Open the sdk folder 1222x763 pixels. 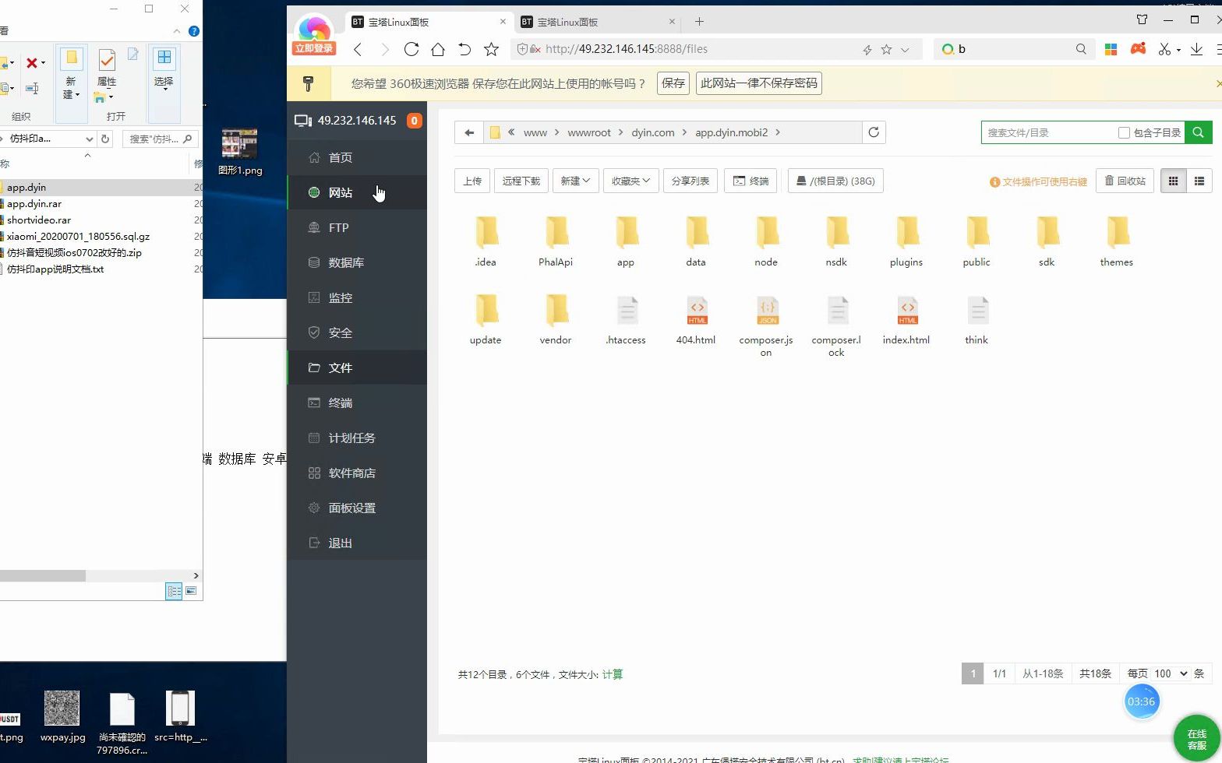click(x=1047, y=241)
